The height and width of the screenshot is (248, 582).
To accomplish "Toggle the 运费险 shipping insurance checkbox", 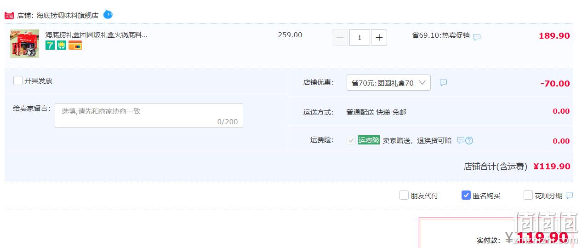I will [351, 140].
